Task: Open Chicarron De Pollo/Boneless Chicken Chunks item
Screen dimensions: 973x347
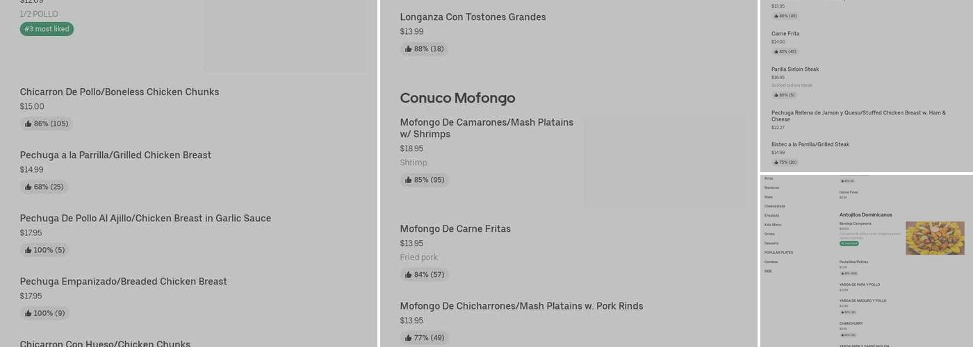Action: (x=119, y=92)
